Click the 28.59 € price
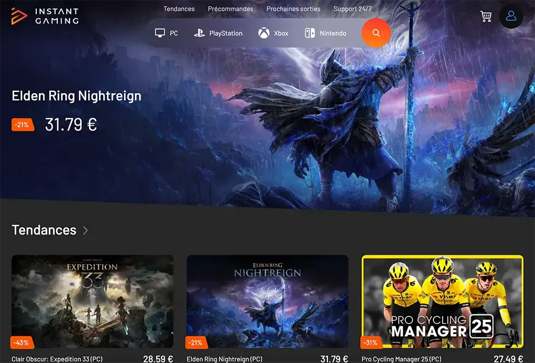 pos(158,359)
